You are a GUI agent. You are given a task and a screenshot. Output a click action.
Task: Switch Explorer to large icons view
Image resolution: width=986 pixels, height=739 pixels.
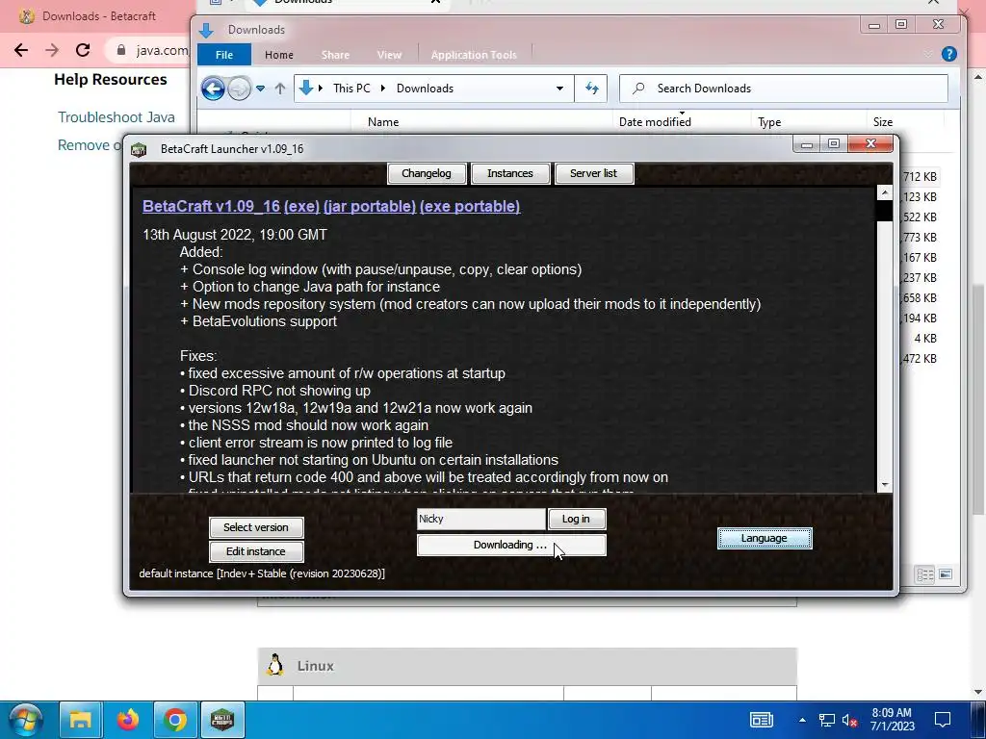(x=946, y=574)
